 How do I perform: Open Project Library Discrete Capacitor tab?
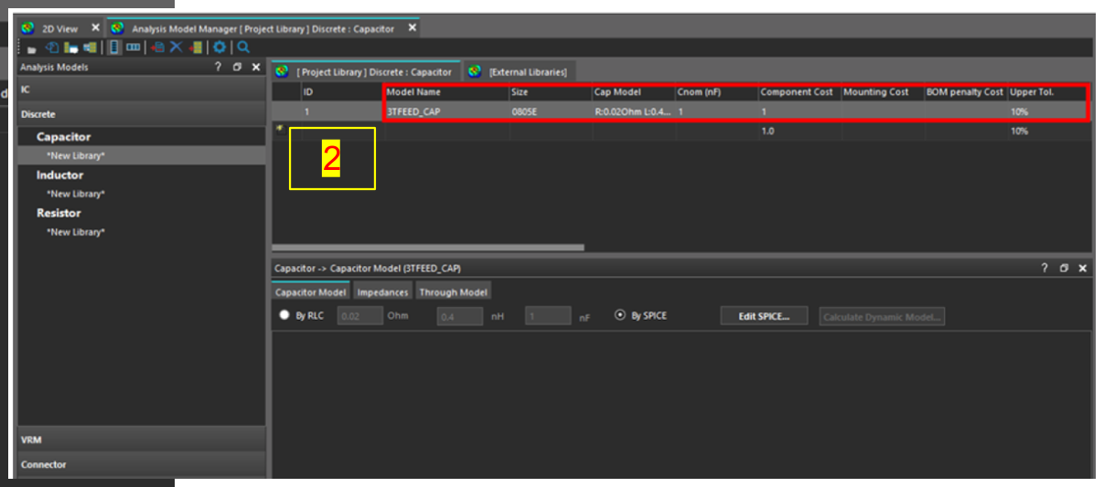(365, 71)
